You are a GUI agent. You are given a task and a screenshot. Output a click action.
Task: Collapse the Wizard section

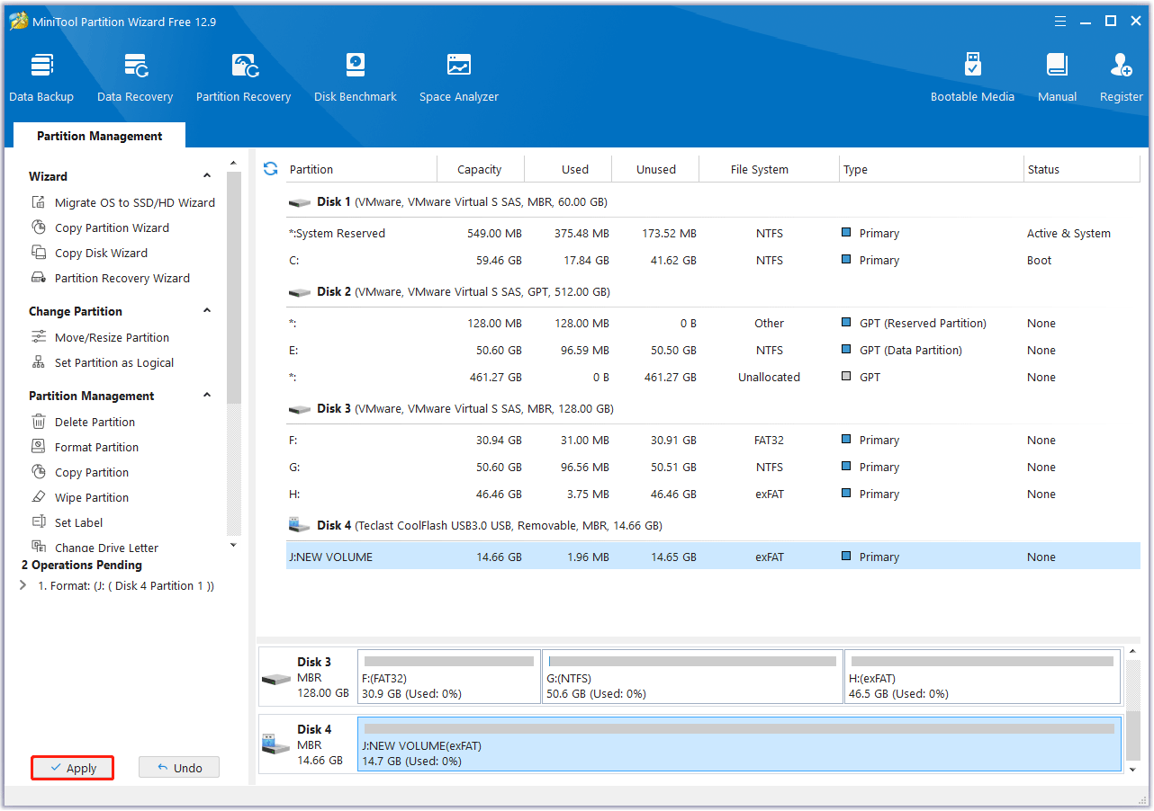207,176
